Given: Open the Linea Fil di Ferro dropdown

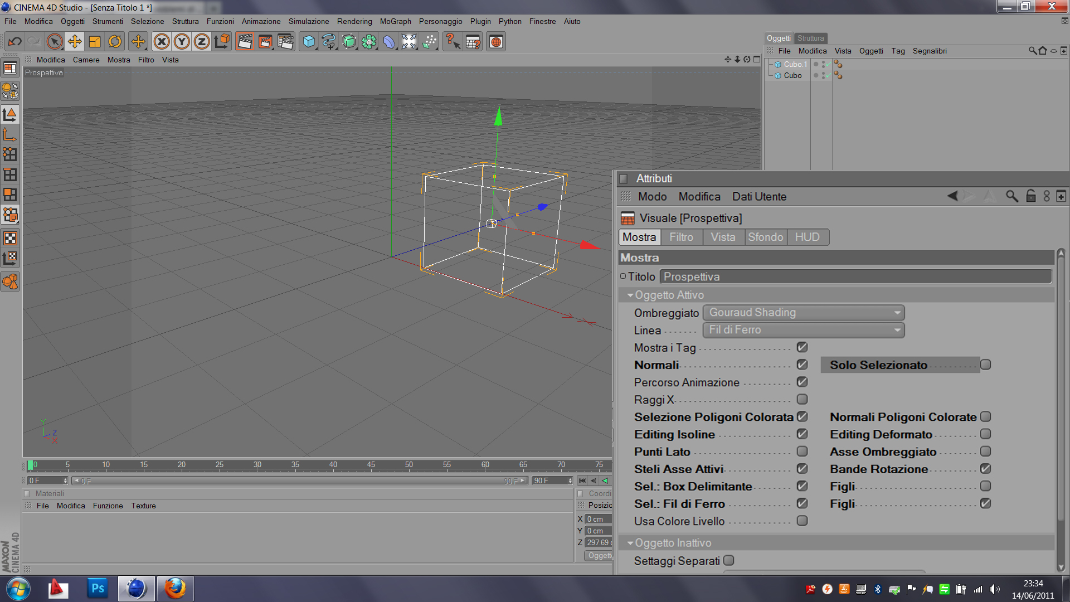Looking at the screenshot, I should tap(803, 330).
